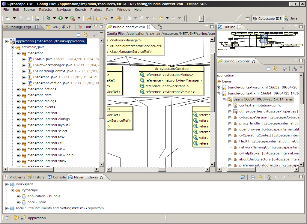307x224 pixels.
Task: Click the Home icon in Maven Indexes toolbar
Action: tap(269, 178)
